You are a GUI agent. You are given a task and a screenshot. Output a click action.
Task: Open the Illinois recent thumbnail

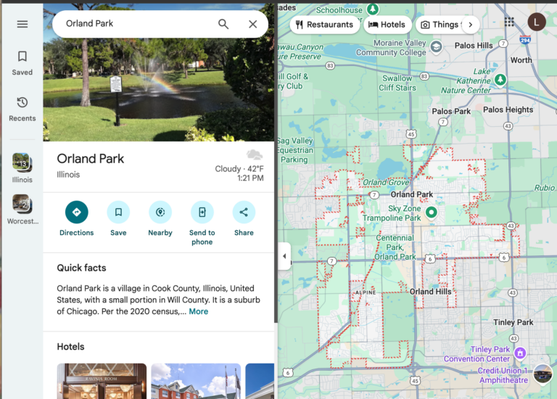point(22,163)
